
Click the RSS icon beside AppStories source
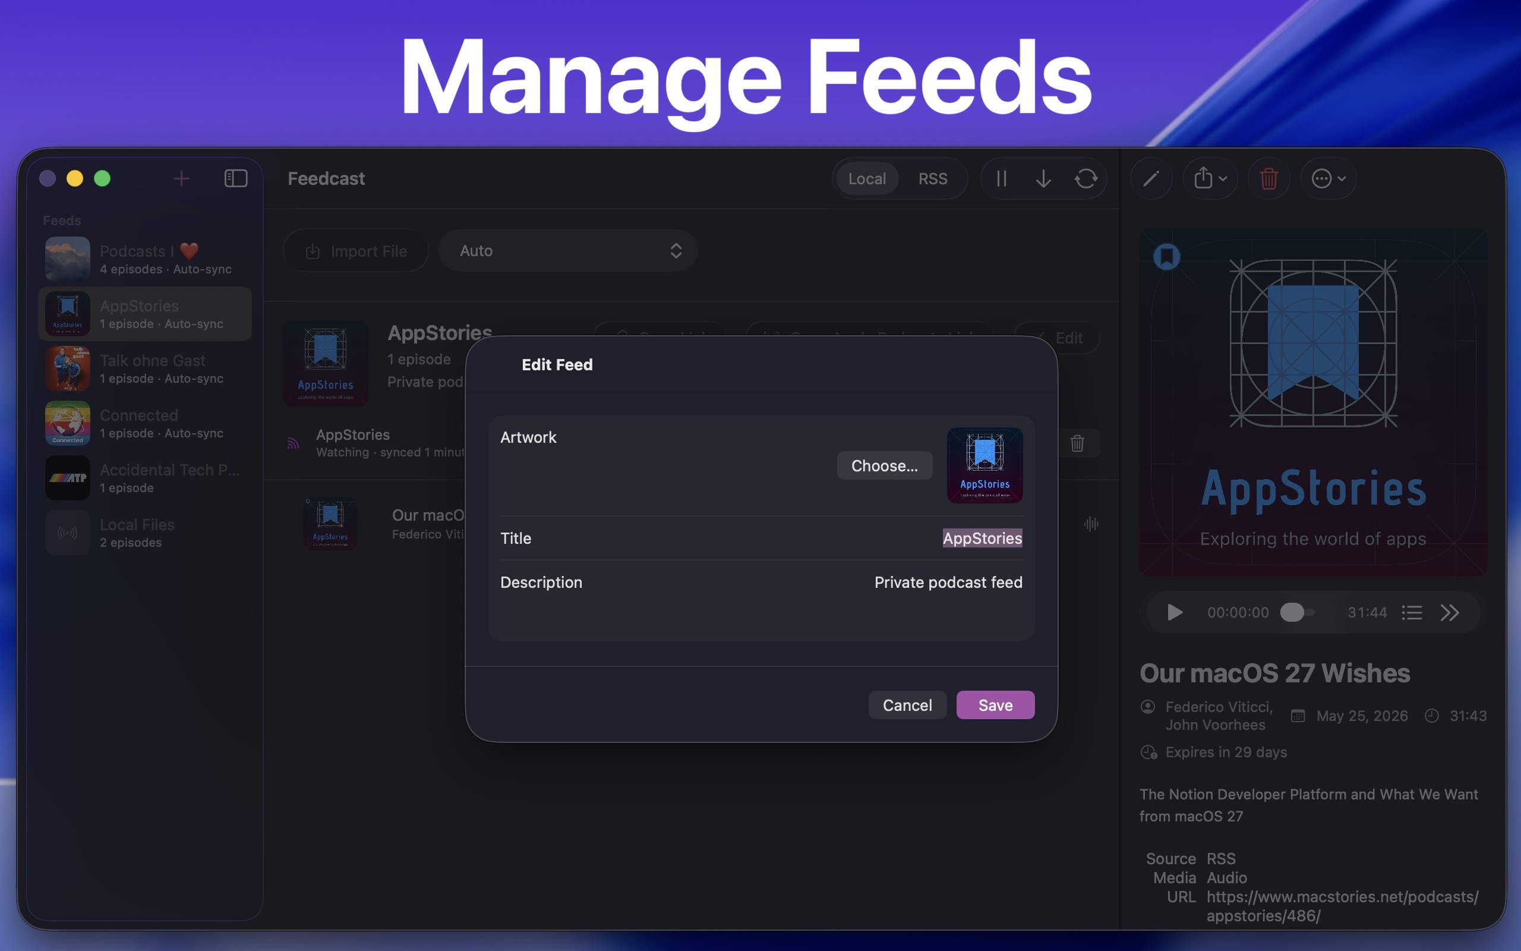point(294,443)
